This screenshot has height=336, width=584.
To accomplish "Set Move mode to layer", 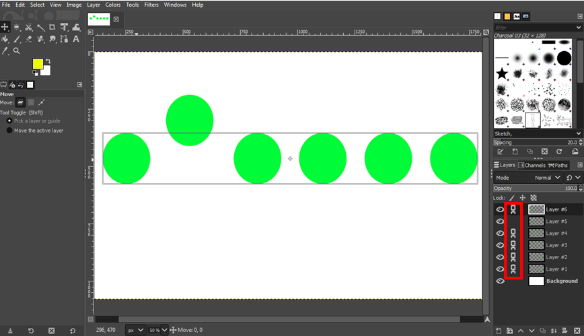I will click(x=20, y=102).
